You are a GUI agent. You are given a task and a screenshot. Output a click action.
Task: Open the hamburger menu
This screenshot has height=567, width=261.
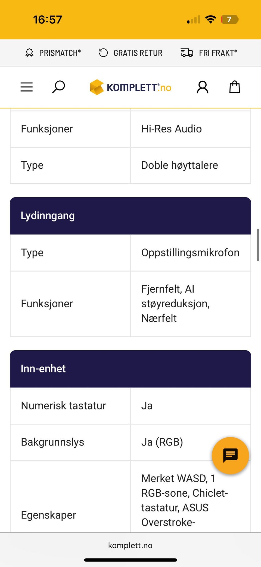[x=27, y=87]
